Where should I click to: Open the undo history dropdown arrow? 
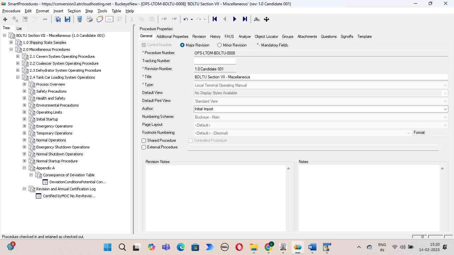point(192,19)
